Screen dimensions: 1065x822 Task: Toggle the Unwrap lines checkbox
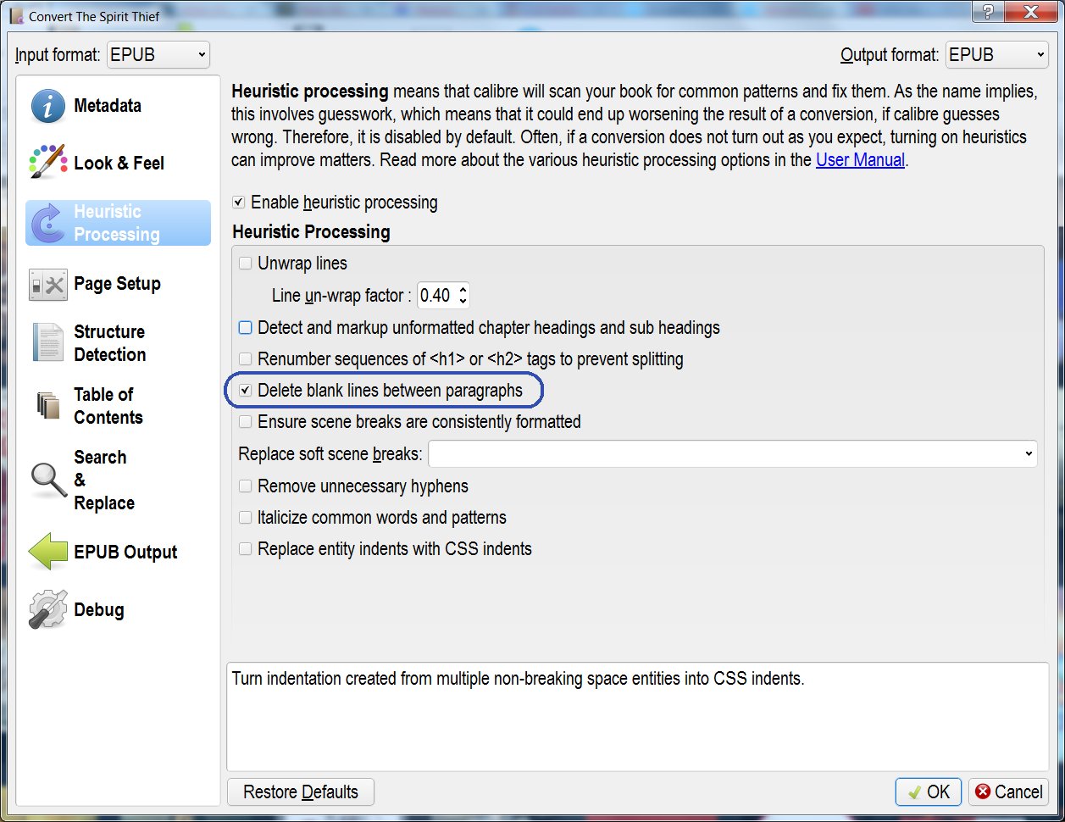(x=246, y=264)
